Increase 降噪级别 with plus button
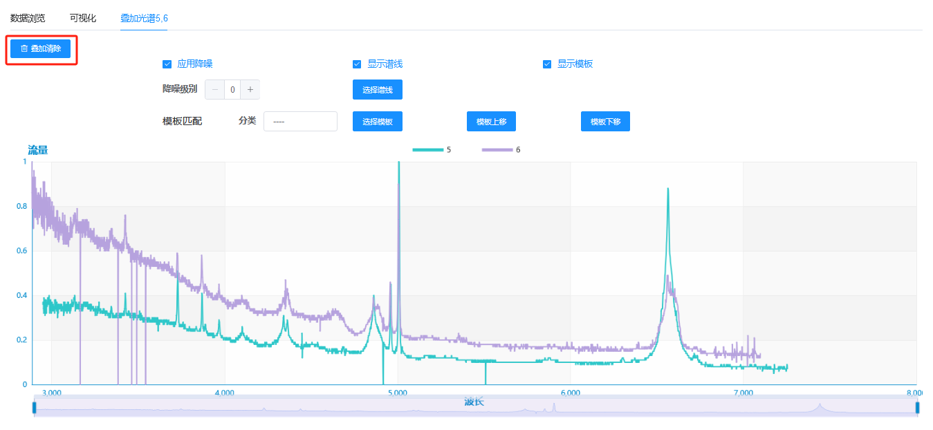The width and height of the screenshot is (933, 430). tap(250, 90)
